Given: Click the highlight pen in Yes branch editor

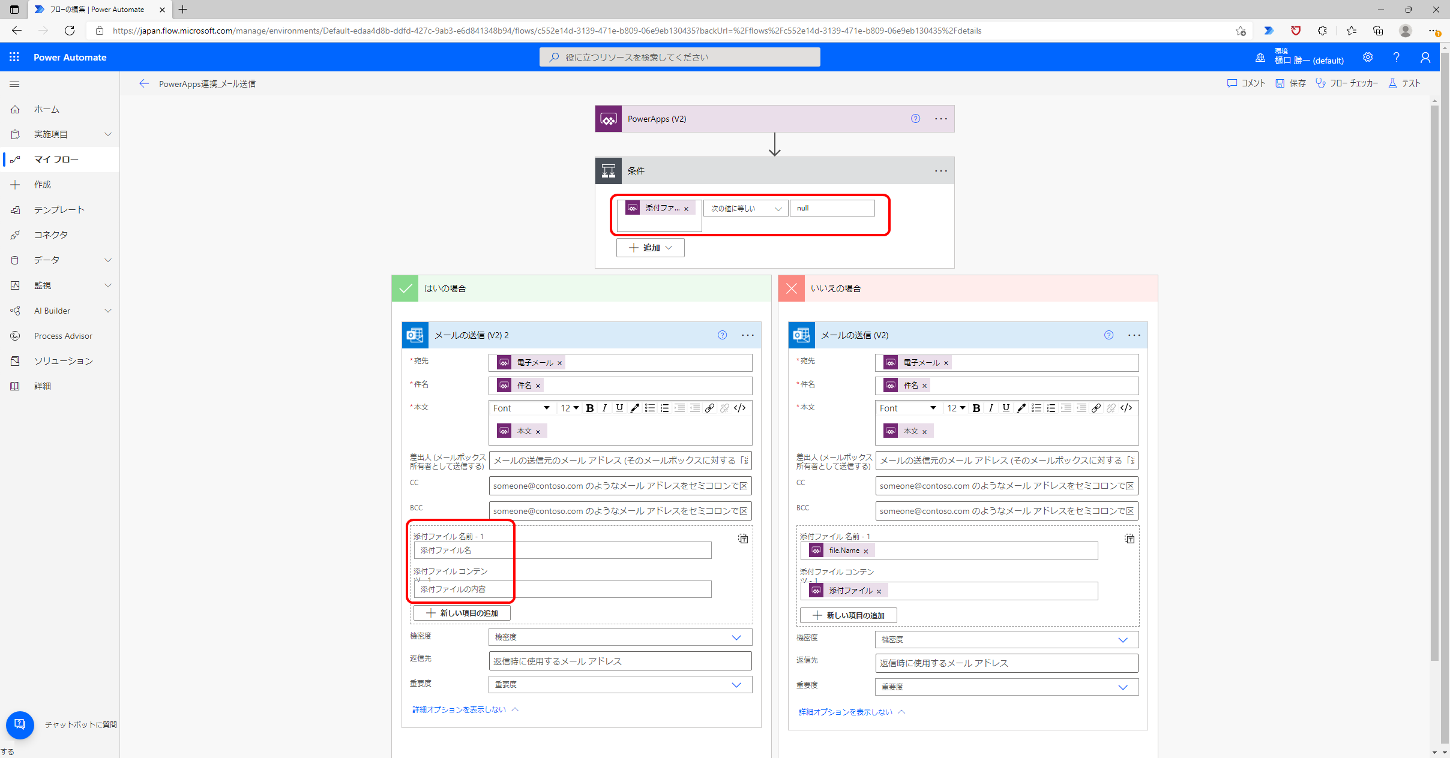Looking at the screenshot, I should pos(635,408).
